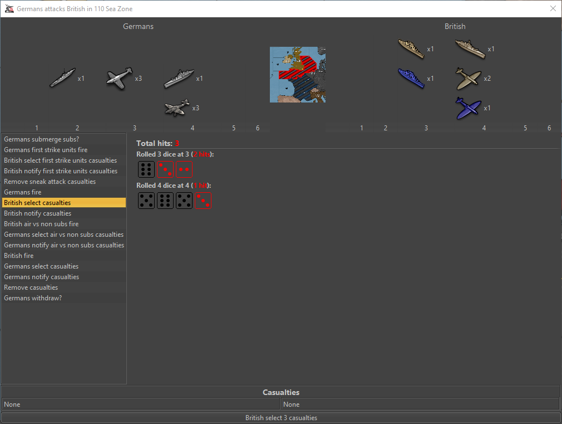Click the 110 Sea Zone map thumbnail
Screen dimensions: 562x424
[298, 75]
